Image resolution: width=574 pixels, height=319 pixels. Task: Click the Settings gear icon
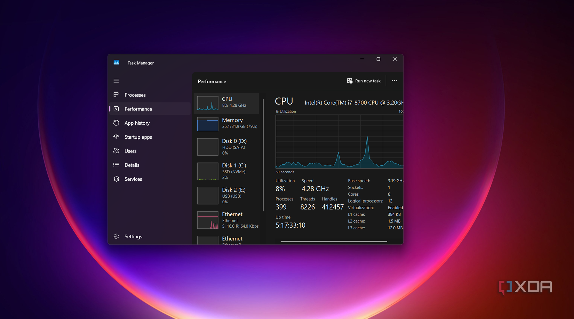pos(116,236)
